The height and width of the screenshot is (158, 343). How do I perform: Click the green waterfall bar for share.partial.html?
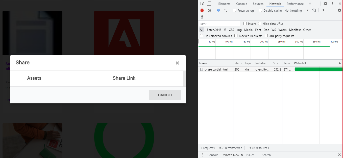[x=318, y=69]
